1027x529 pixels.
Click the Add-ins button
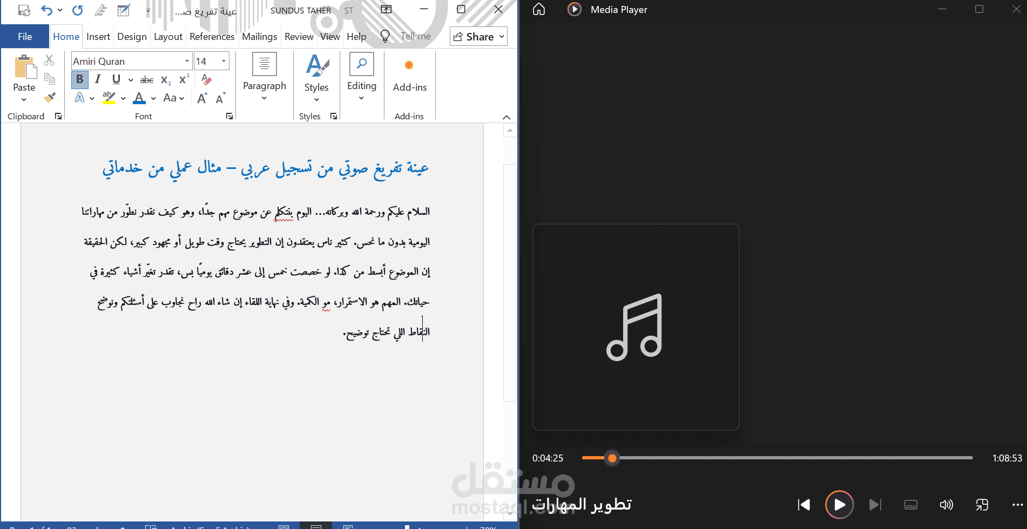(410, 76)
